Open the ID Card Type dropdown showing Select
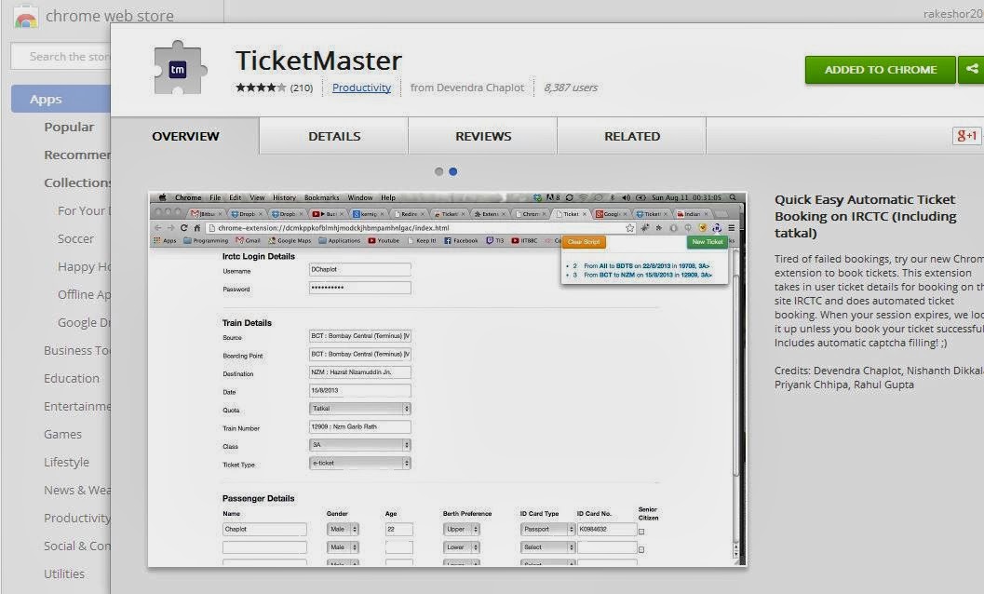Viewport: 984px width, 594px height. (x=547, y=547)
